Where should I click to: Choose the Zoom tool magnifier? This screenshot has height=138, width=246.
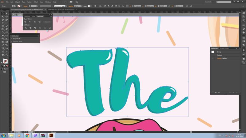(x=6, y=55)
